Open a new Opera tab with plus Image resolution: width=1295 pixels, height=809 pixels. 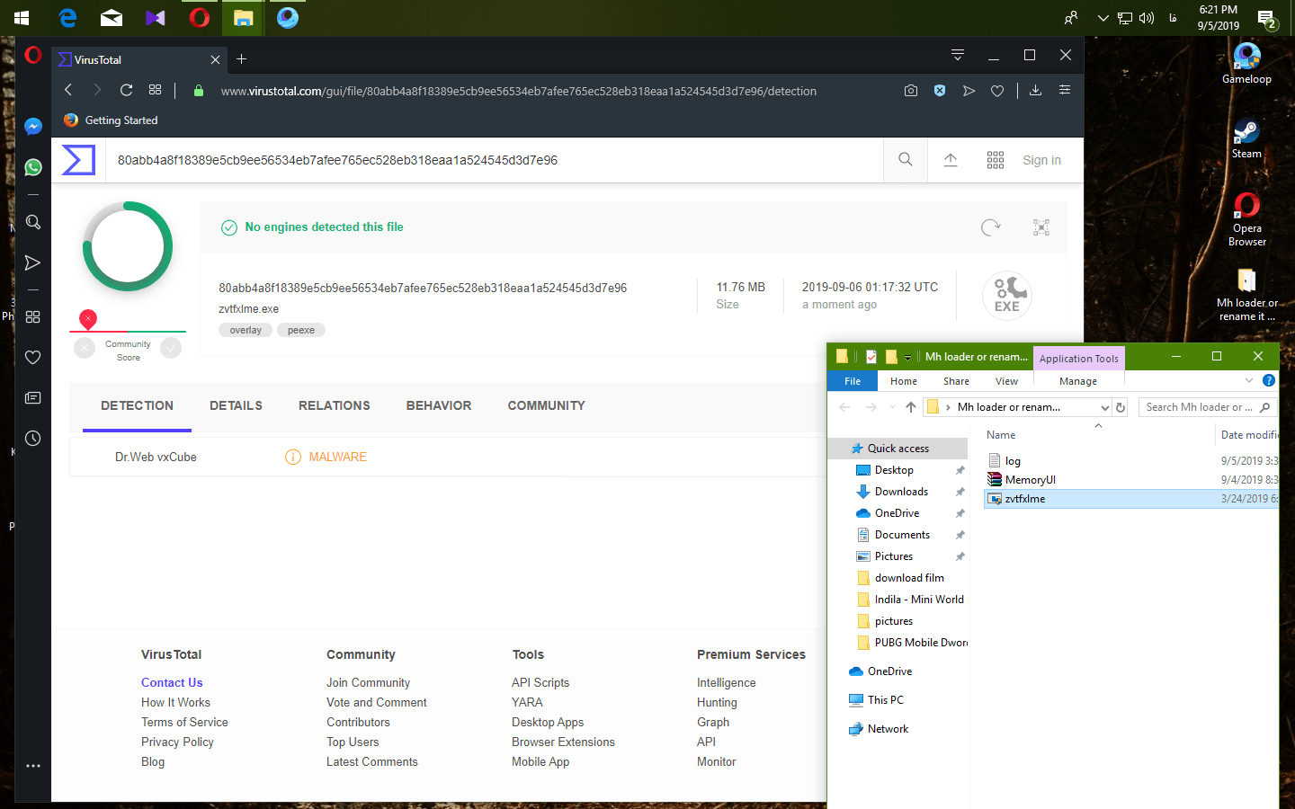coord(241,59)
